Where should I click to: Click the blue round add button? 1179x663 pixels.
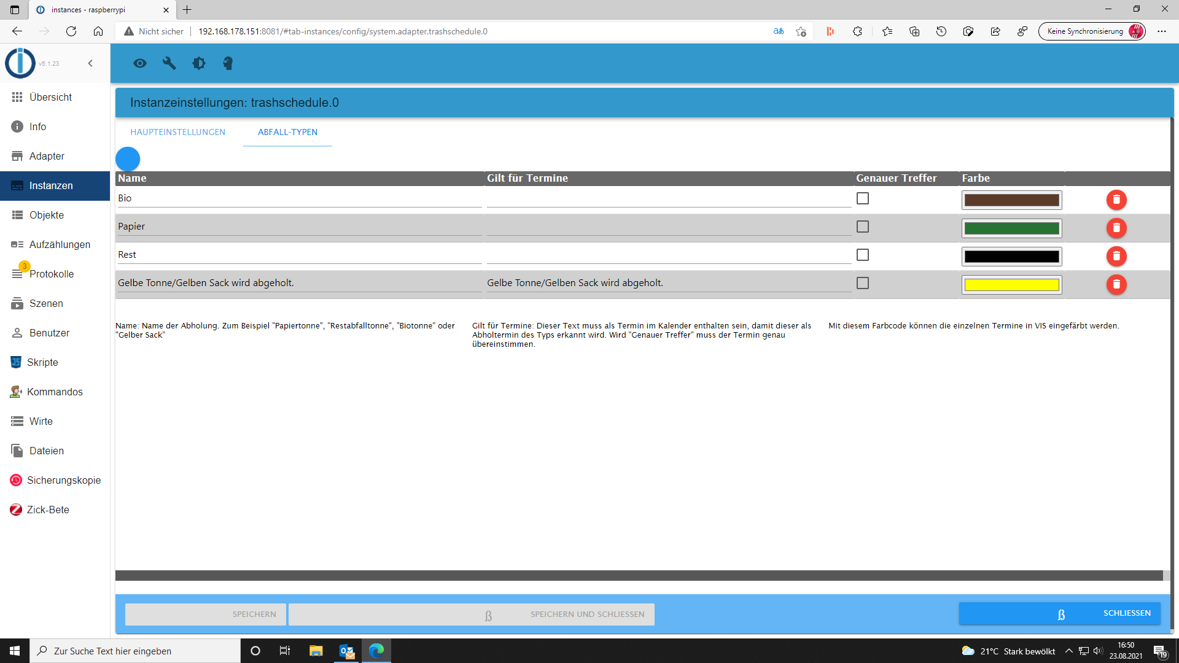(x=128, y=159)
